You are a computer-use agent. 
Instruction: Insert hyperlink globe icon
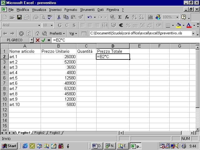point(112,17)
